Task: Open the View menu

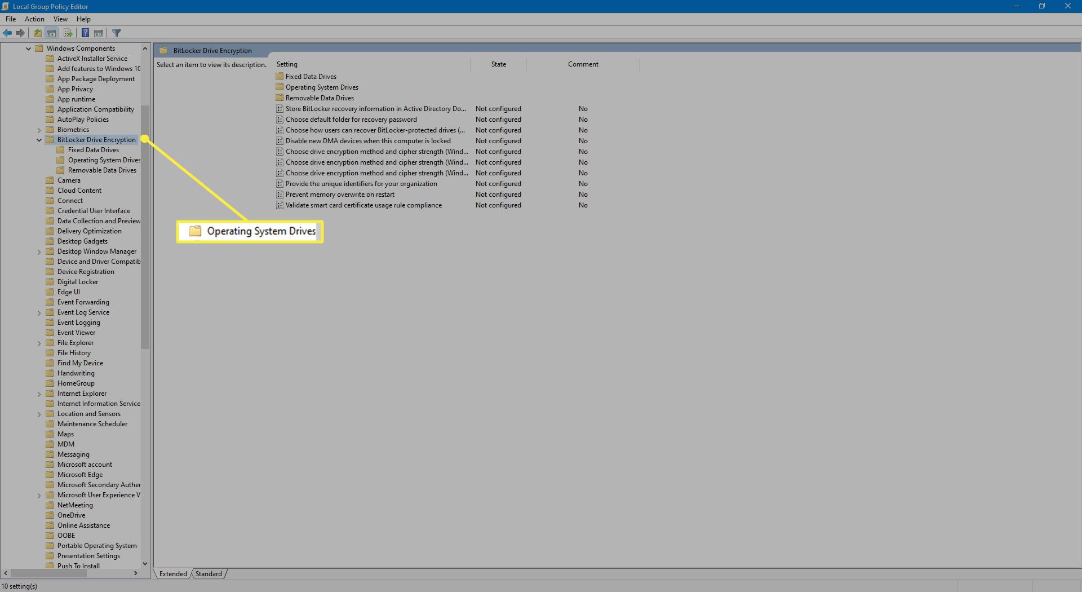Action: coord(60,19)
